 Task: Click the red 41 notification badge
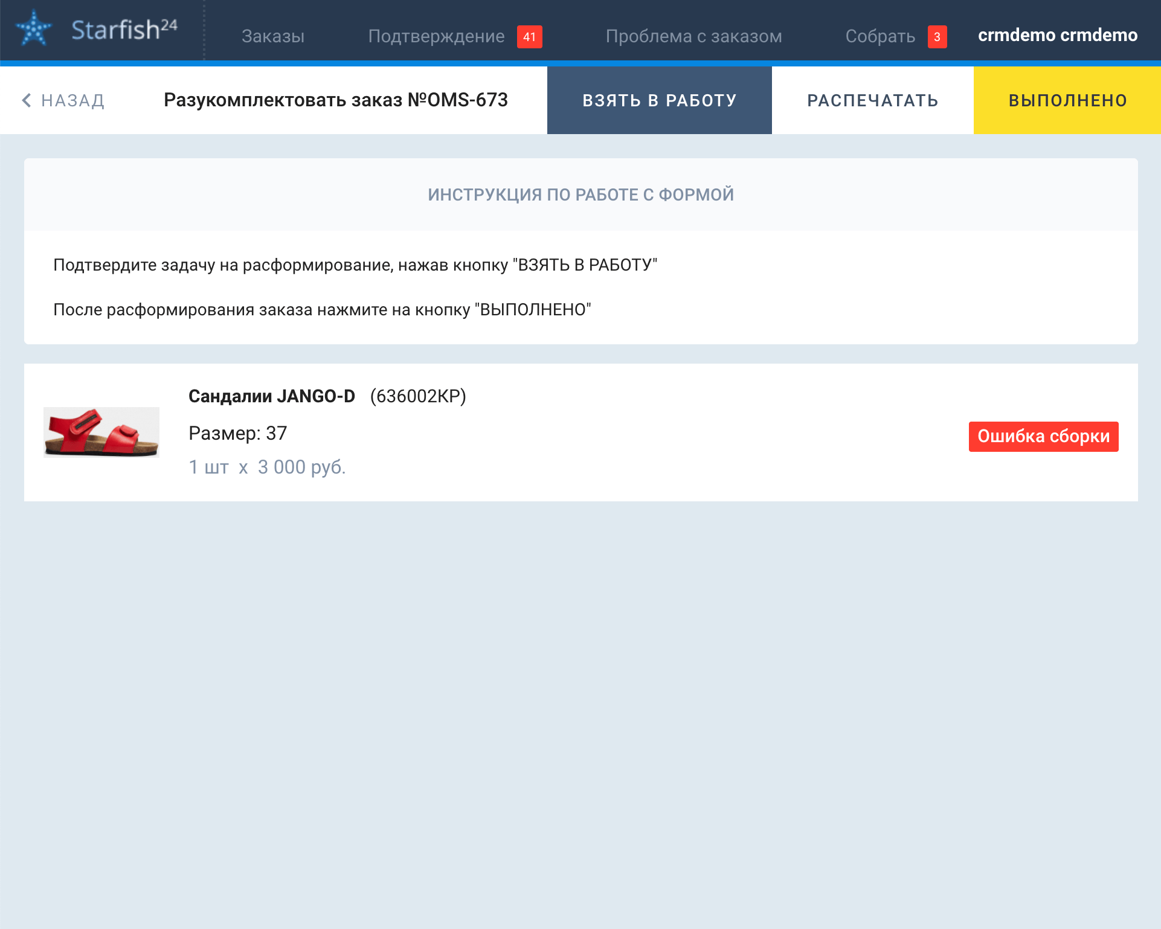pos(529,37)
